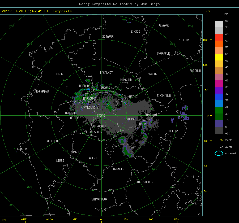
Task: Click the JEVARGI city label
Action: tap(164, 25)
